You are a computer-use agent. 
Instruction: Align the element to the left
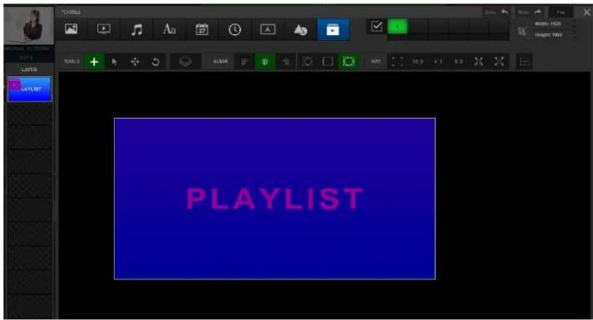(x=244, y=61)
